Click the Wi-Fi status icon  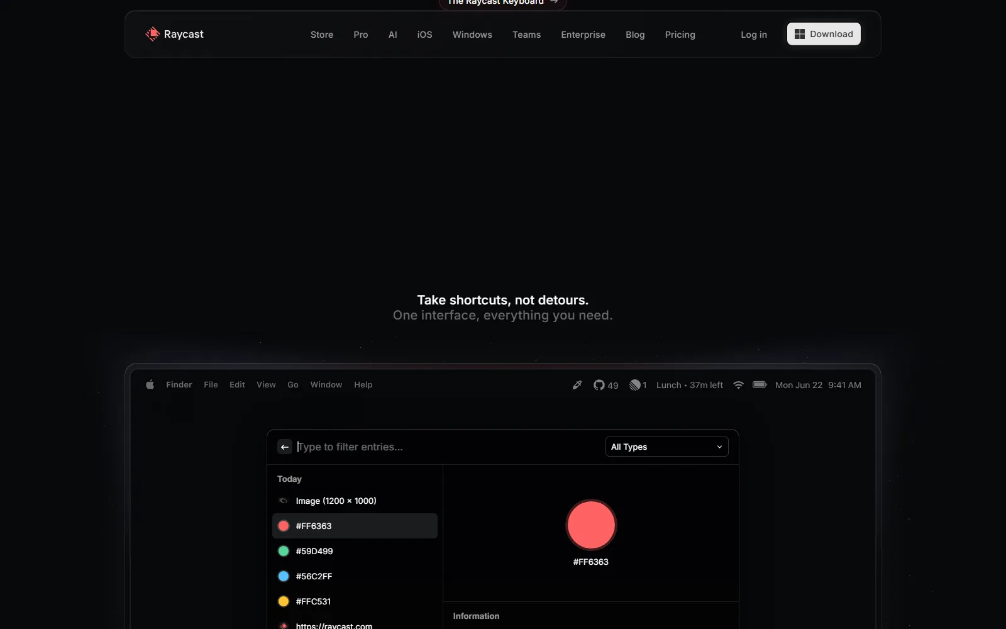[x=739, y=385]
